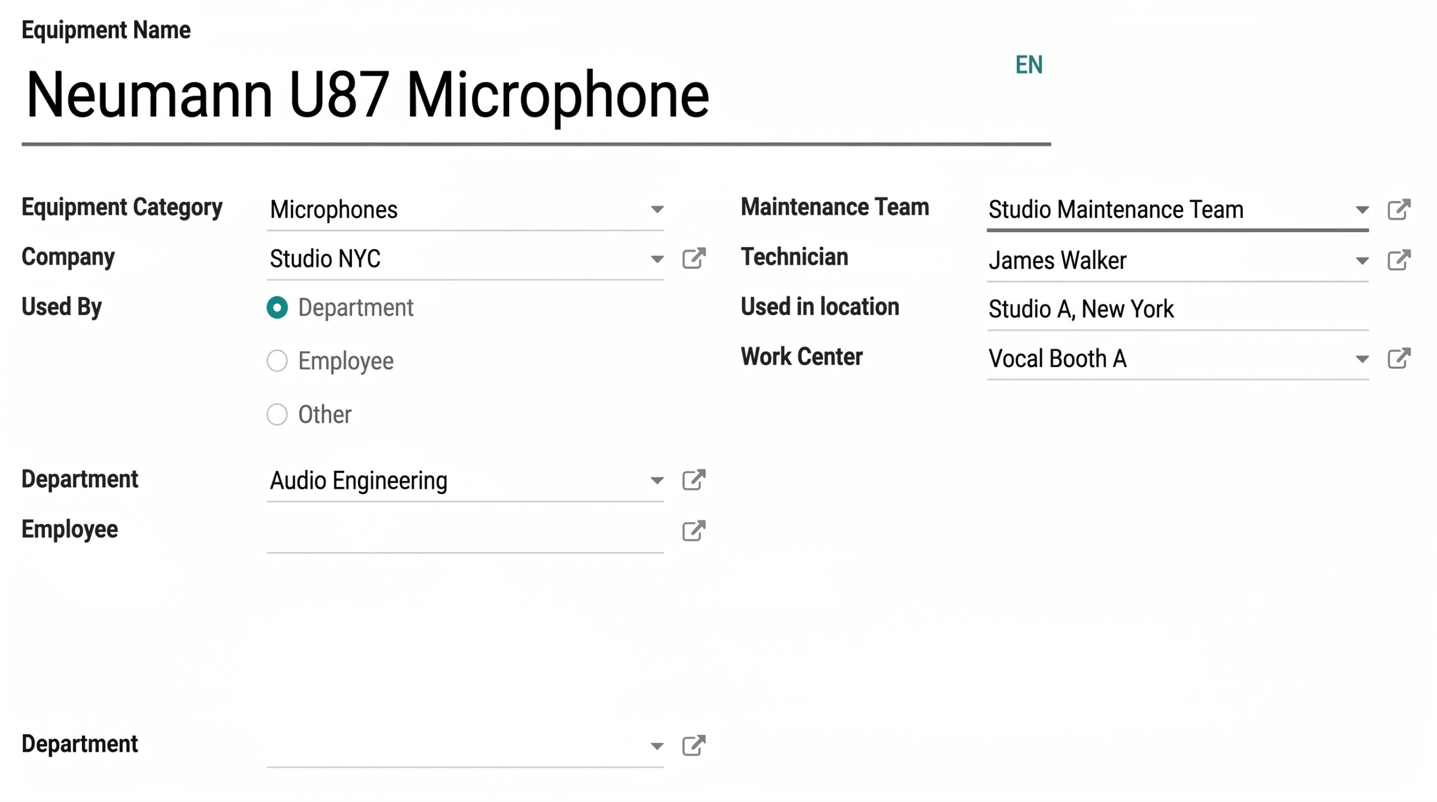Open external link for Vocal Booth A
Viewport: 1437px width, 802px height.
click(x=1399, y=358)
